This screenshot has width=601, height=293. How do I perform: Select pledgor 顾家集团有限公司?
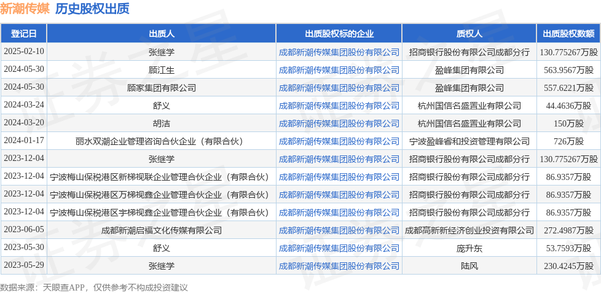[162, 88]
